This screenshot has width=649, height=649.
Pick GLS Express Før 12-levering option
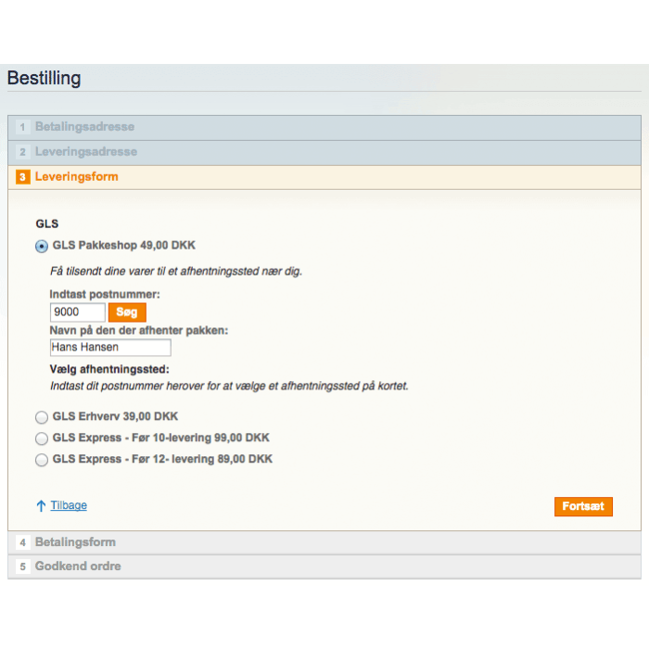click(x=42, y=460)
